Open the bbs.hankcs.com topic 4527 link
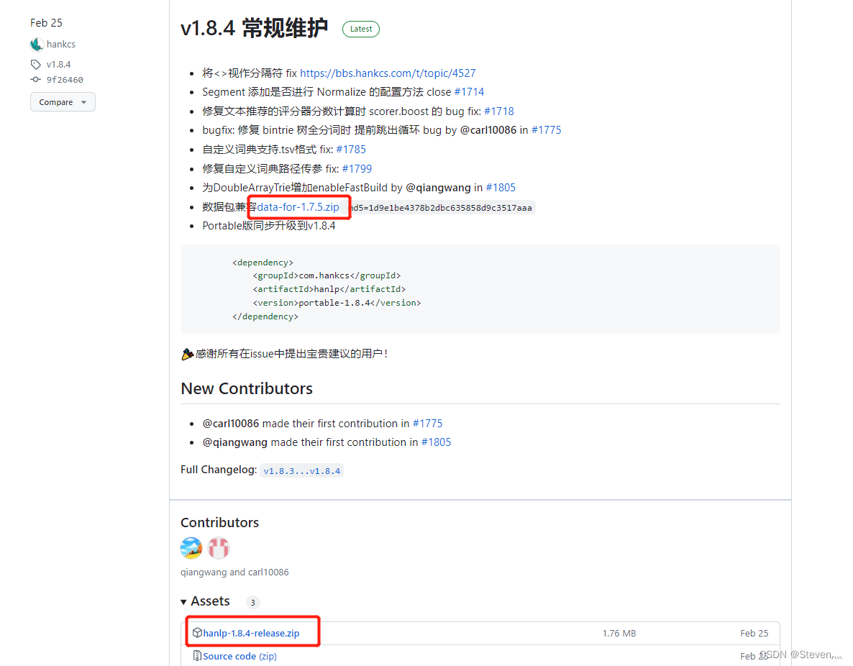 387,73
